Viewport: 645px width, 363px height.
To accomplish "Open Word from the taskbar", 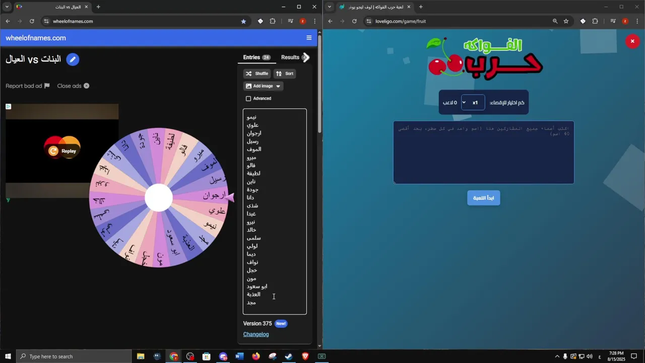I will (239, 356).
